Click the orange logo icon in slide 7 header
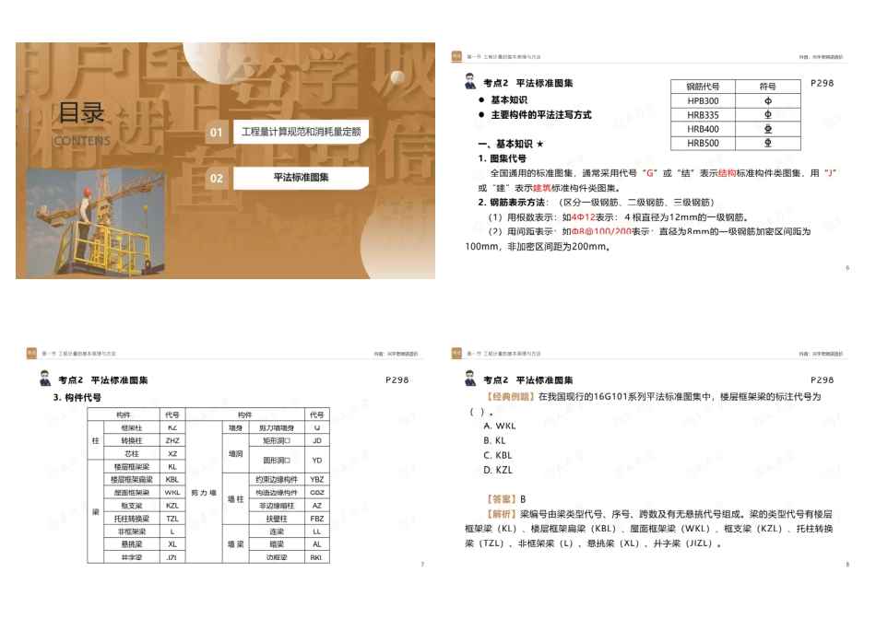This screenshot has height=619, width=876. click(x=30, y=351)
